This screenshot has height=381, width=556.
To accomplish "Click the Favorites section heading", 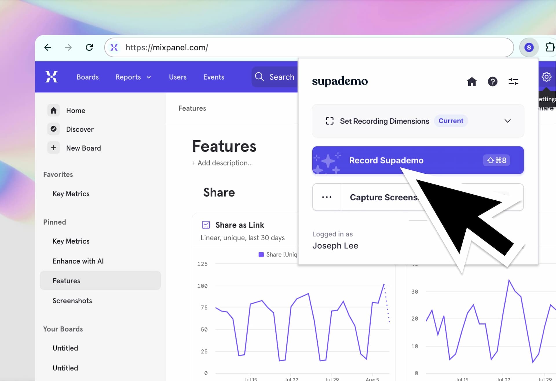I will click(x=58, y=175).
